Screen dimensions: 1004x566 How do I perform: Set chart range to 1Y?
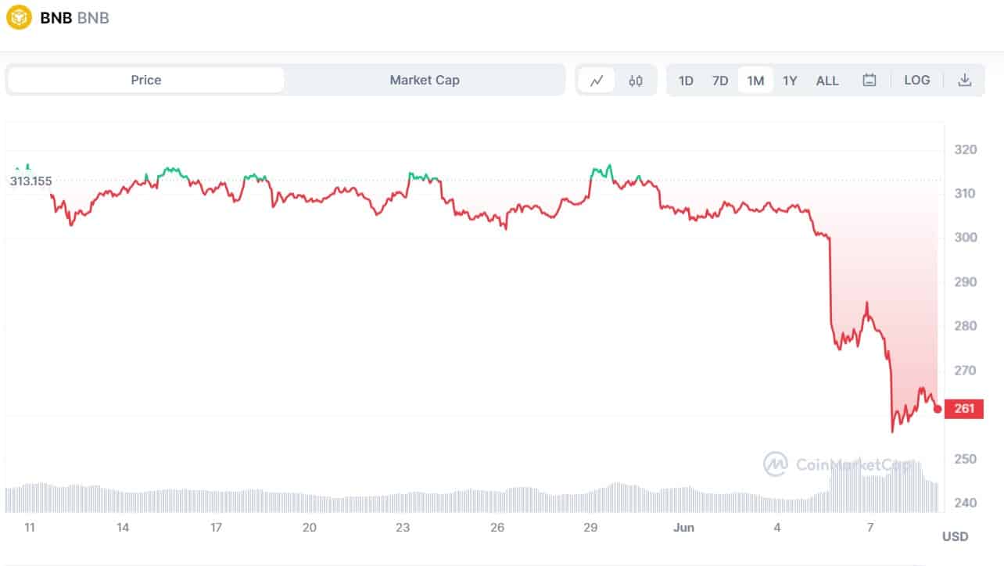790,81
